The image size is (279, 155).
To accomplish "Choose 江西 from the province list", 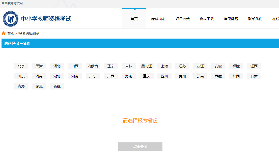I will 254,66.
